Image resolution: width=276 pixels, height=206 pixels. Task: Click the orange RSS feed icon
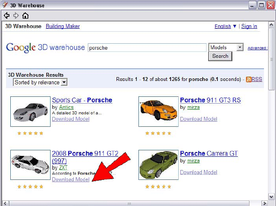(249, 79)
